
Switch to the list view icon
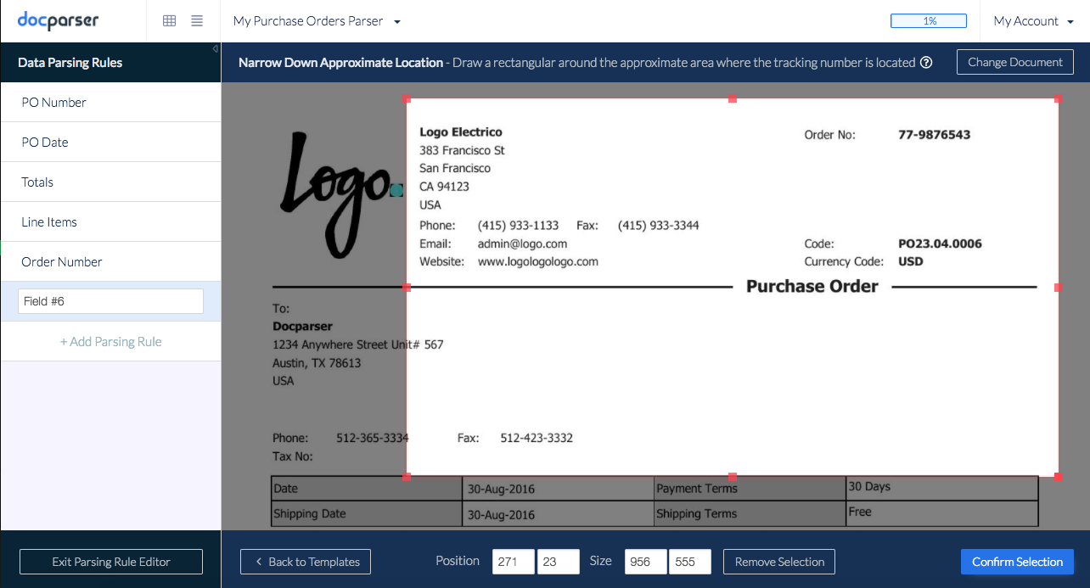point(197,20)
